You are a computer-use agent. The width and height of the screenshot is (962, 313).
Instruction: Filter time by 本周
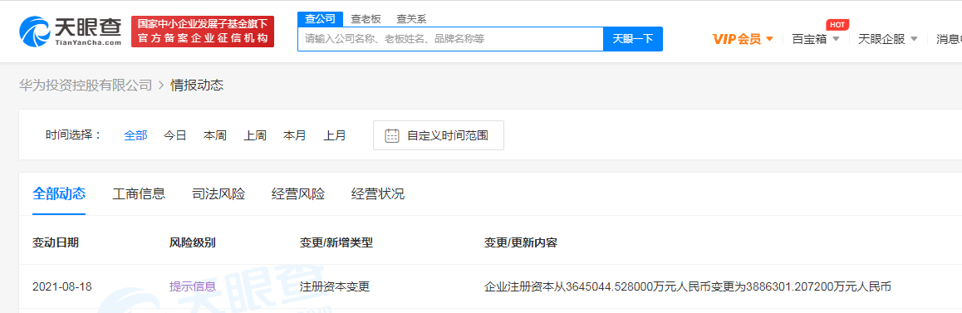(214, 135)
